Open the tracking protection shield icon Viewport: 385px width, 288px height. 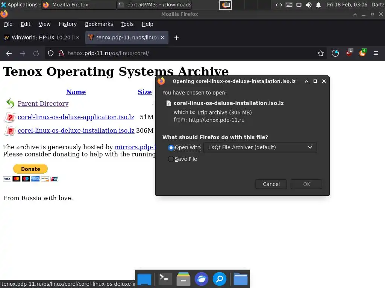[51, 53]
